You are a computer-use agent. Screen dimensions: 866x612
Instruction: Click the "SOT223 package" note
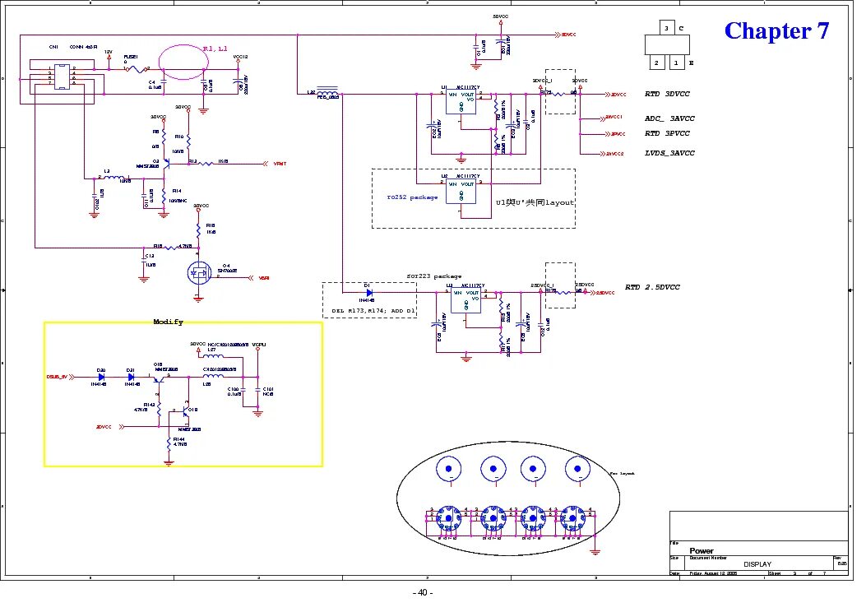click(x=434, y=276)
